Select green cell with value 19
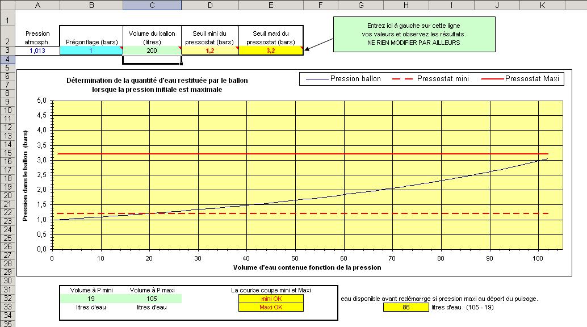Image resolution: width=587 pixels, height=327 pixels. click(x=91, y=299)
